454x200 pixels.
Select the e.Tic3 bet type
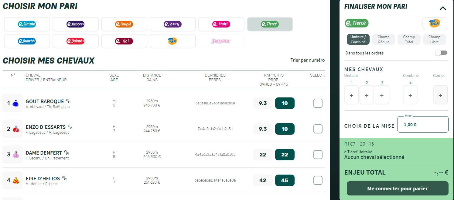pyautogui.click(x=124, y=41)
